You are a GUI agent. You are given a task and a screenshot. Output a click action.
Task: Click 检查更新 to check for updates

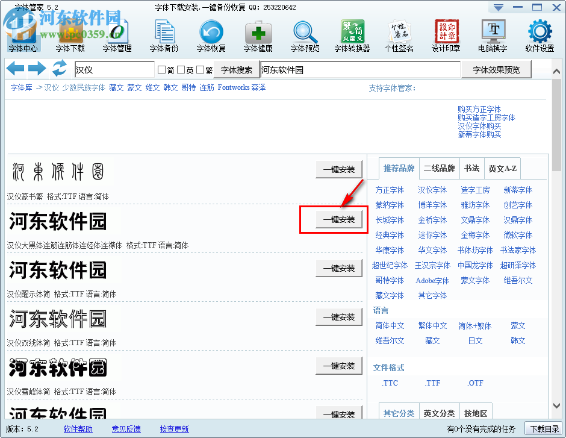tap(174, 429)
